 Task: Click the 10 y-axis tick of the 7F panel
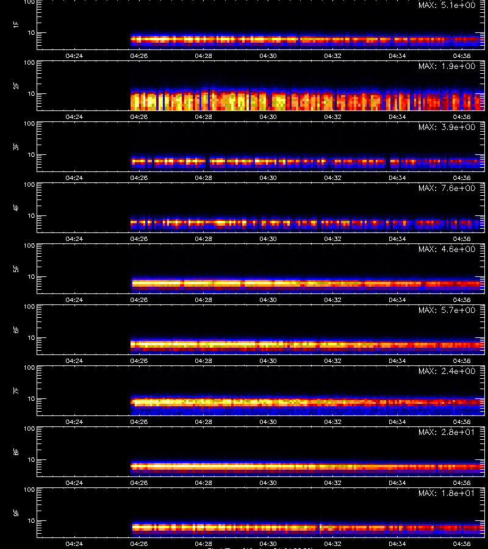coord(31,398)
